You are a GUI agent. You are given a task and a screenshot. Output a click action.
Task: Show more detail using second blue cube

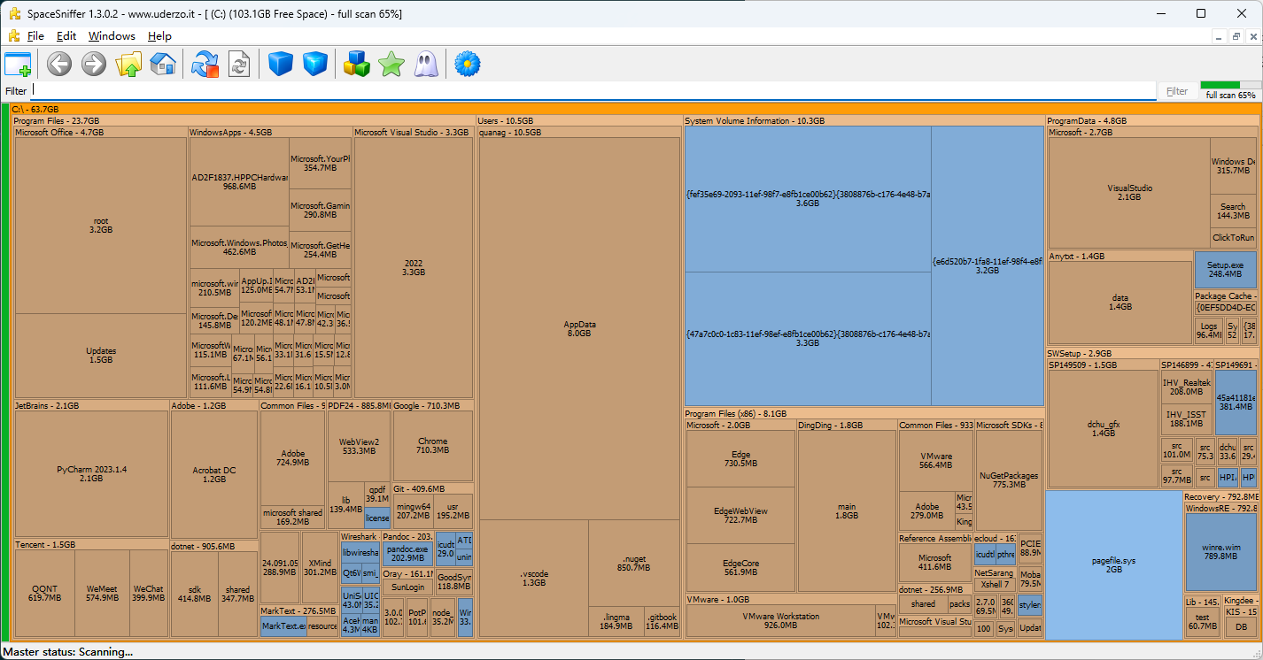[315, 65]
